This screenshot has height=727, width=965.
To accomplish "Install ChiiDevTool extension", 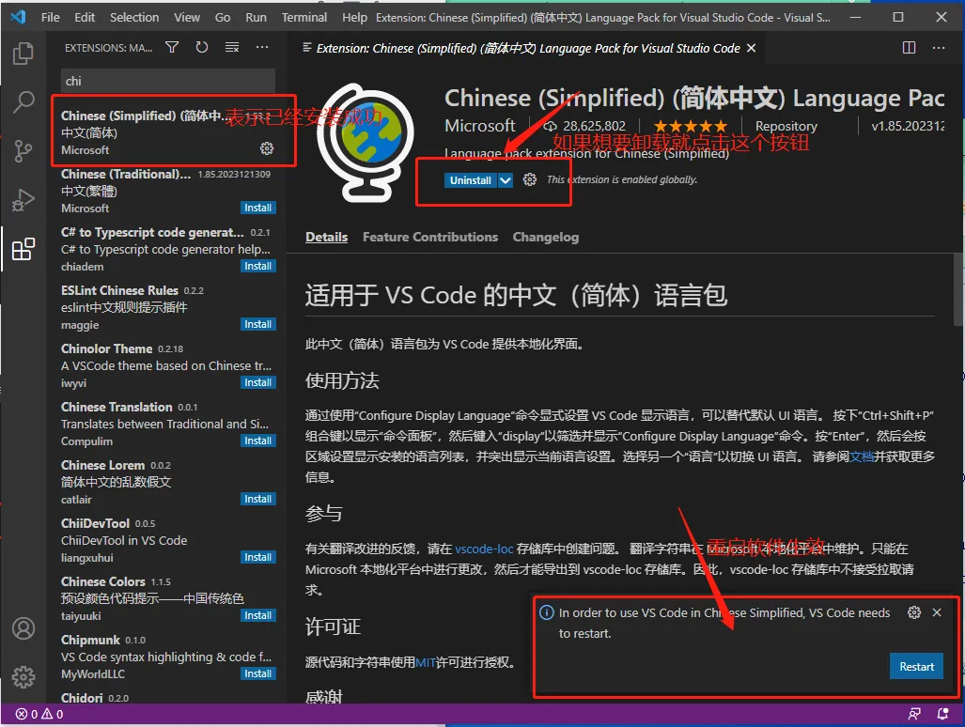I will (257, 557).
